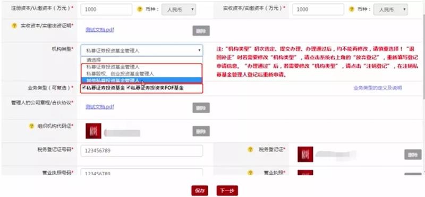Click help icon beside paid-in capital currency

[x=351, y=9]
